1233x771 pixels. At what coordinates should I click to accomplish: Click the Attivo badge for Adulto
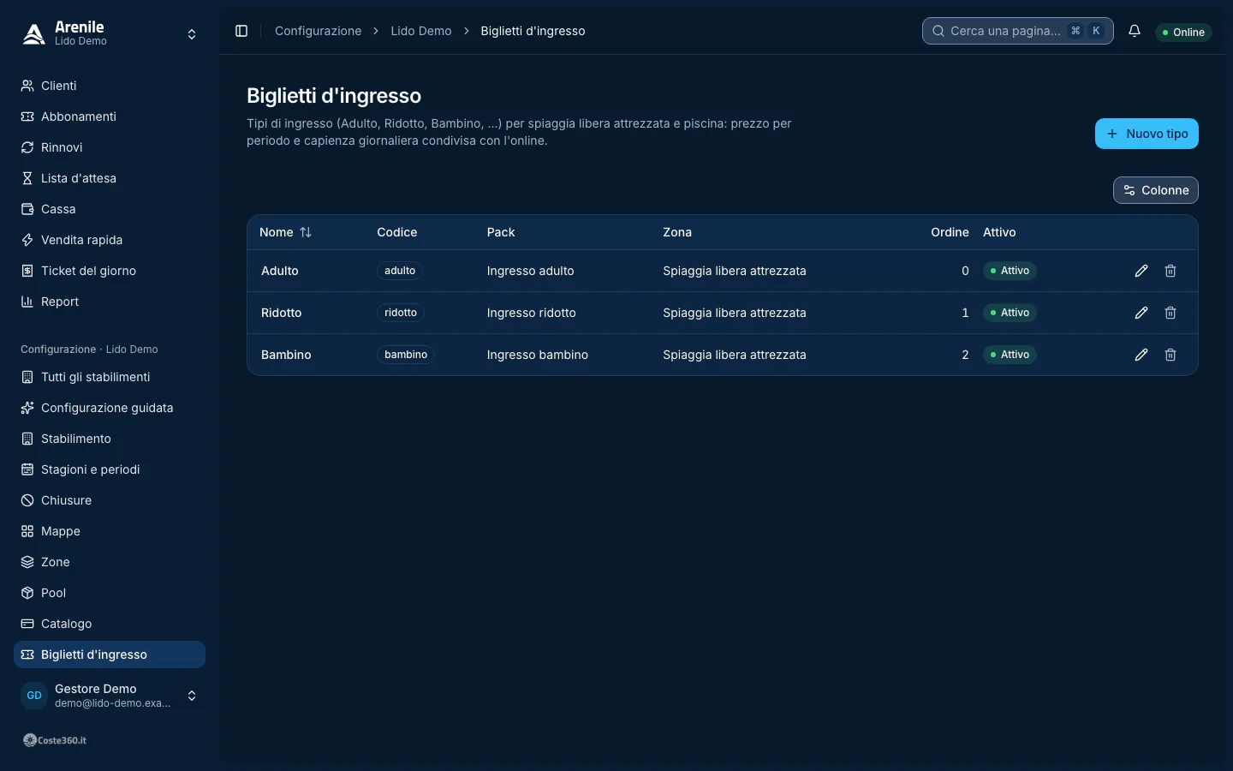(1010, 271)
